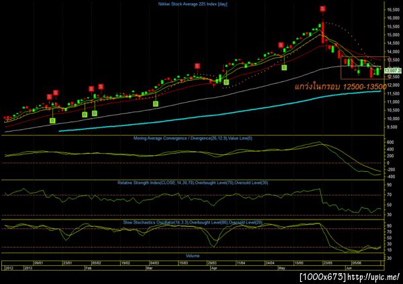Click the 15,000 price axis label
The image size is (403, 284).
tap(392, 35)
